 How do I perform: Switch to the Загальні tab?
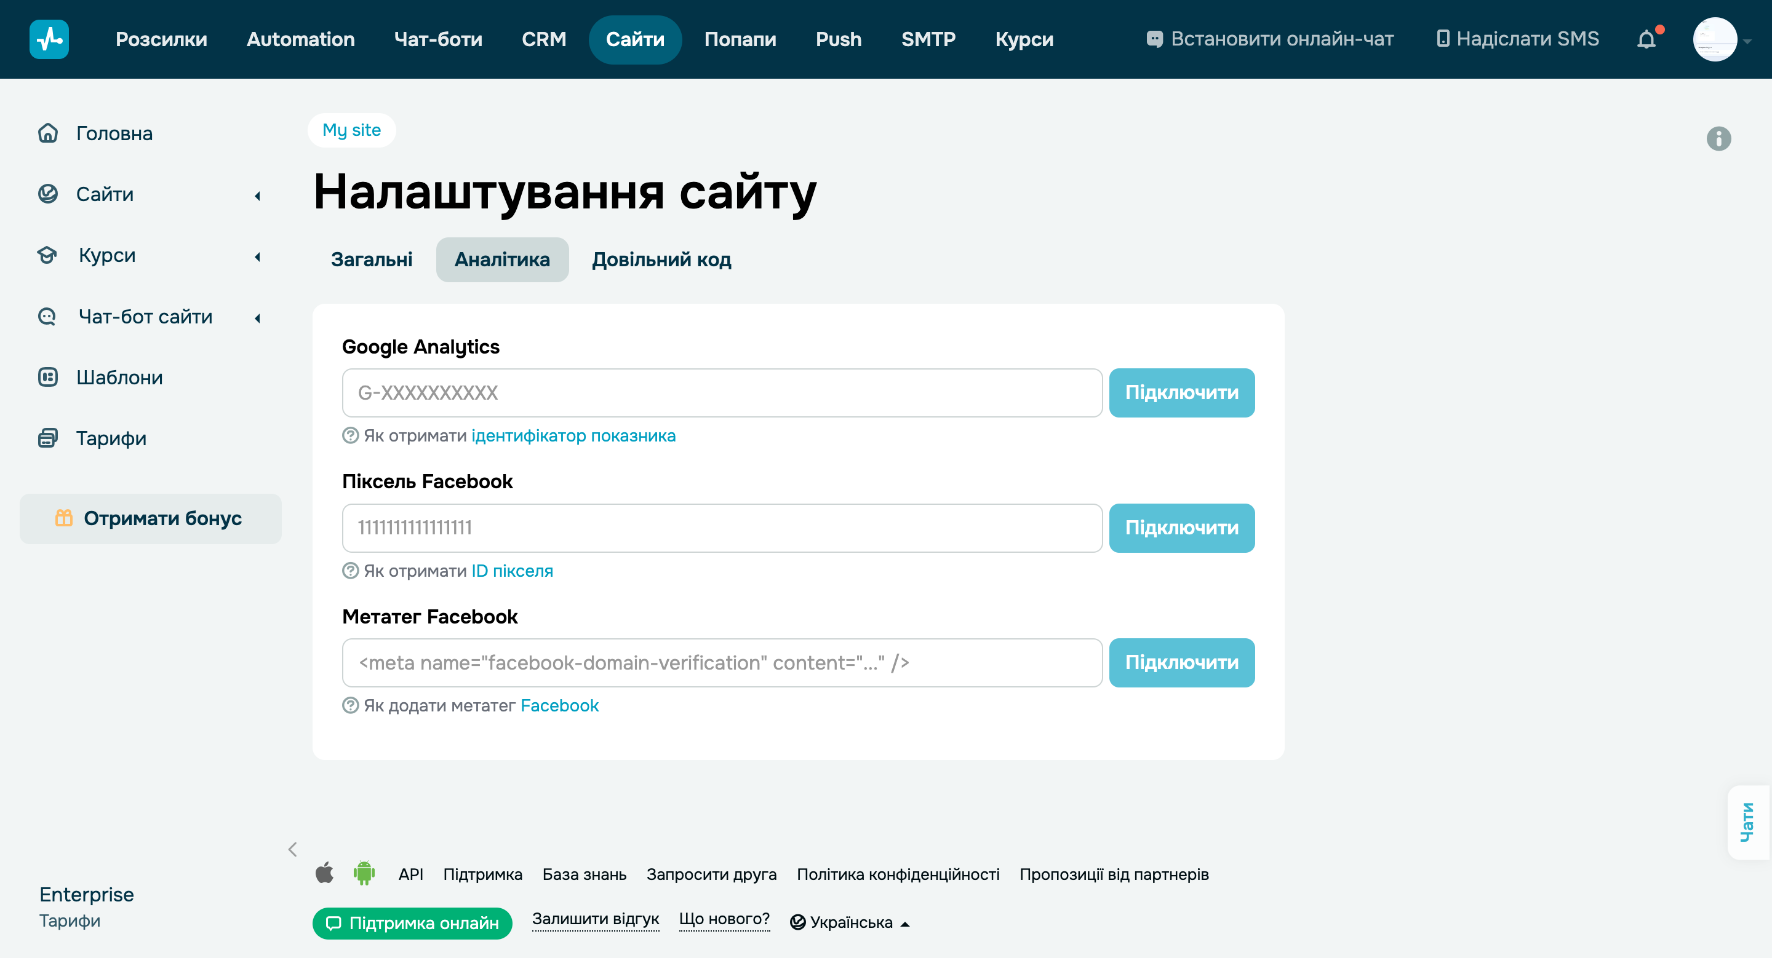[372, 259]
